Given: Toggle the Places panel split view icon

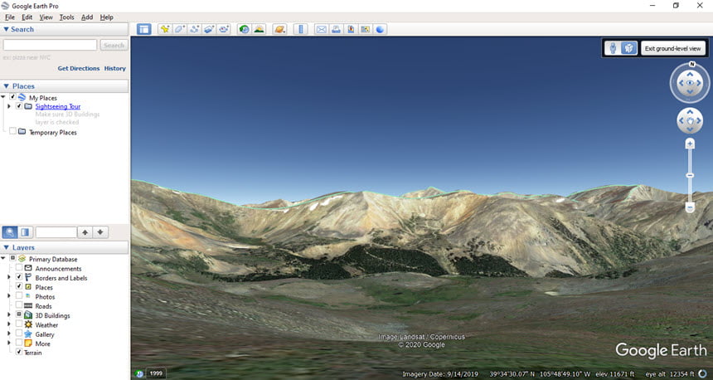Looking at the screenshot, I should (26, 232).
